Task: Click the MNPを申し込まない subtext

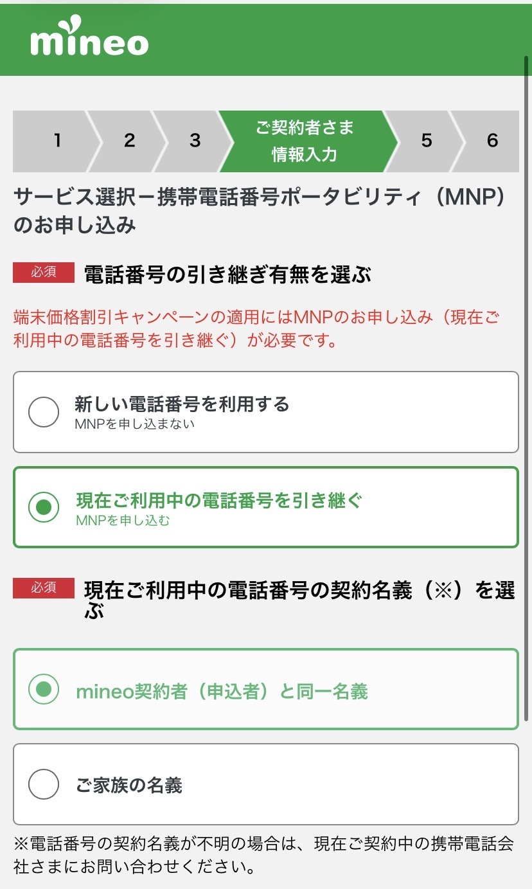Action: 134,424
